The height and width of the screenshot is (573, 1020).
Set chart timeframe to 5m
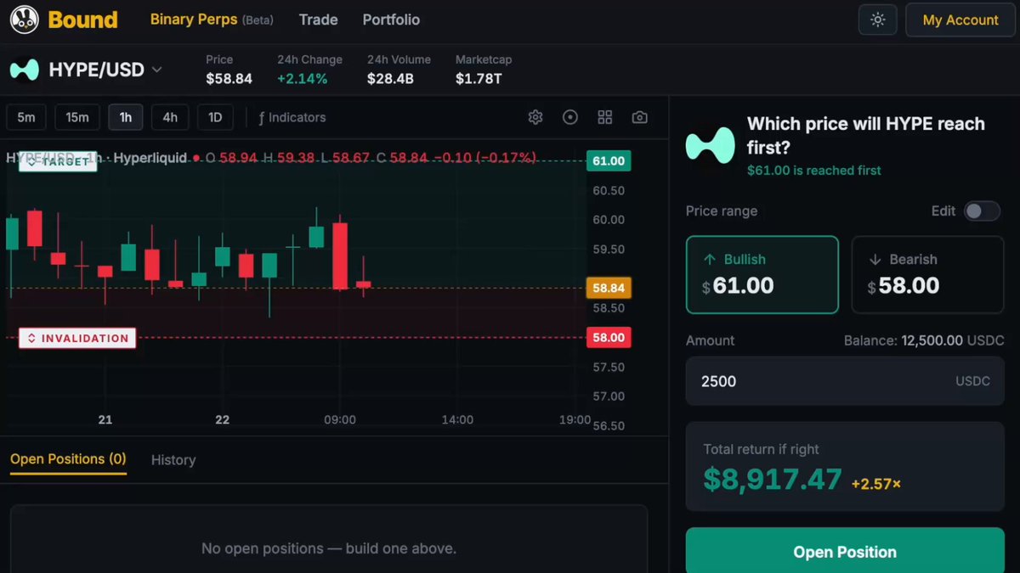point(26,117)
